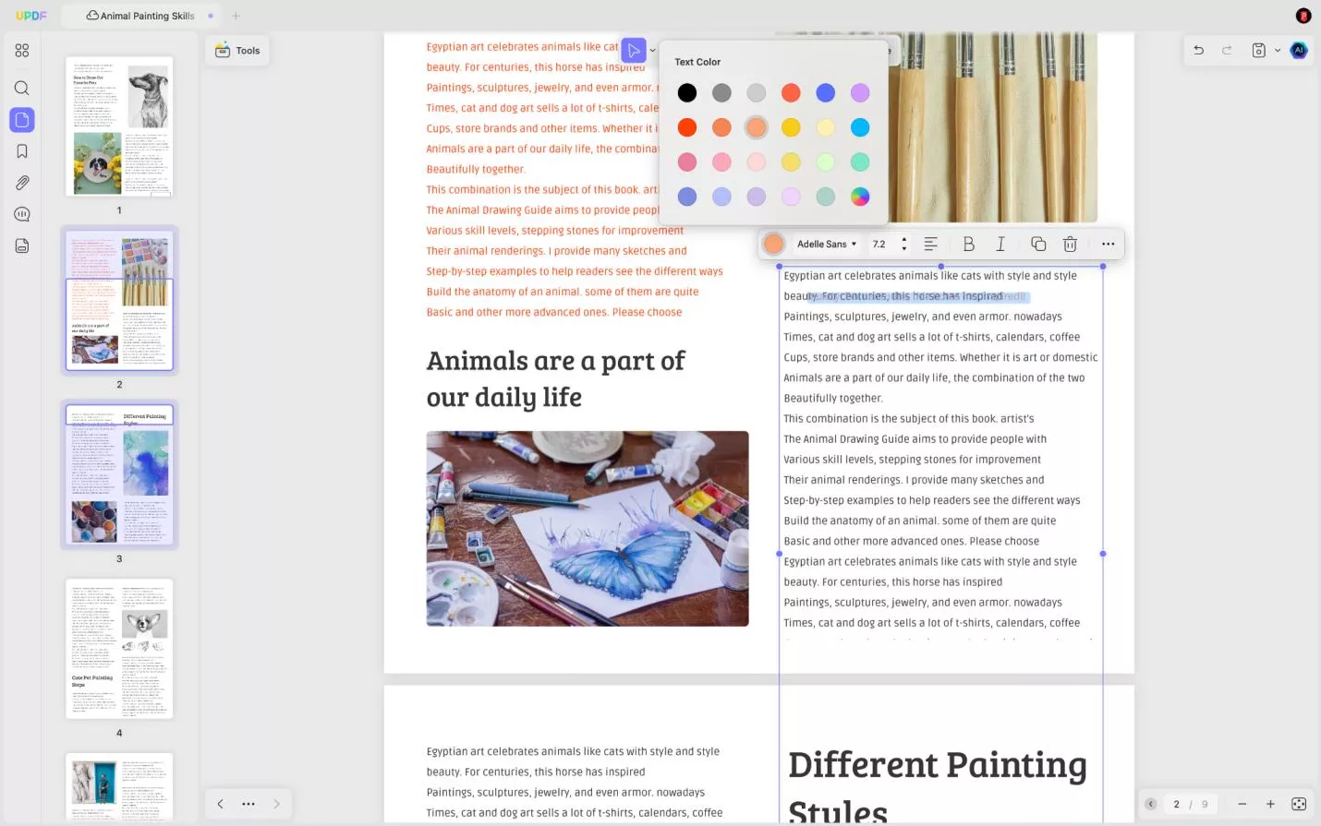Click the fit page view icon

(1299, 804)
